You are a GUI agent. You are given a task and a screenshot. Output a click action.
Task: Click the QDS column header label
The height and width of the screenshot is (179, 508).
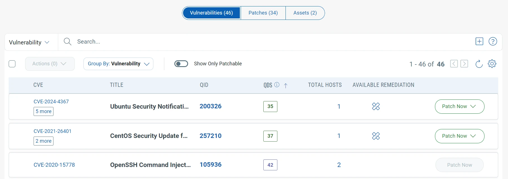268,85
